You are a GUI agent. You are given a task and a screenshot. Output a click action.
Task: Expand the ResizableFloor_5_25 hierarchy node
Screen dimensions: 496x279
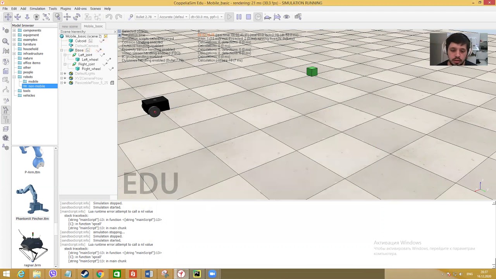click(x=61, y=83)
